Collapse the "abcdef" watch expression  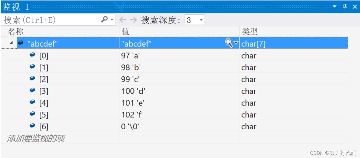[11, 43]
